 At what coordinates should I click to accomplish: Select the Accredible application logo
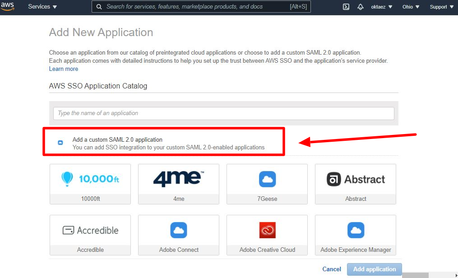tap(90, 230)
